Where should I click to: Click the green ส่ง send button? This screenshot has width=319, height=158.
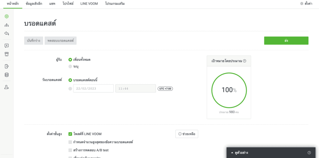[x=286, y=41]
